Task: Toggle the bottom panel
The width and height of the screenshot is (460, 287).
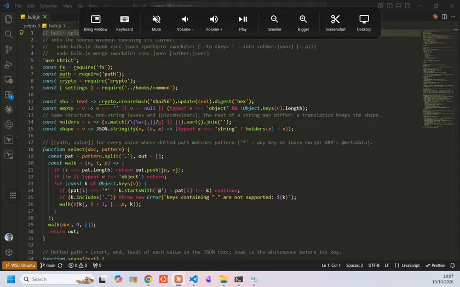Action: (399, 5)
